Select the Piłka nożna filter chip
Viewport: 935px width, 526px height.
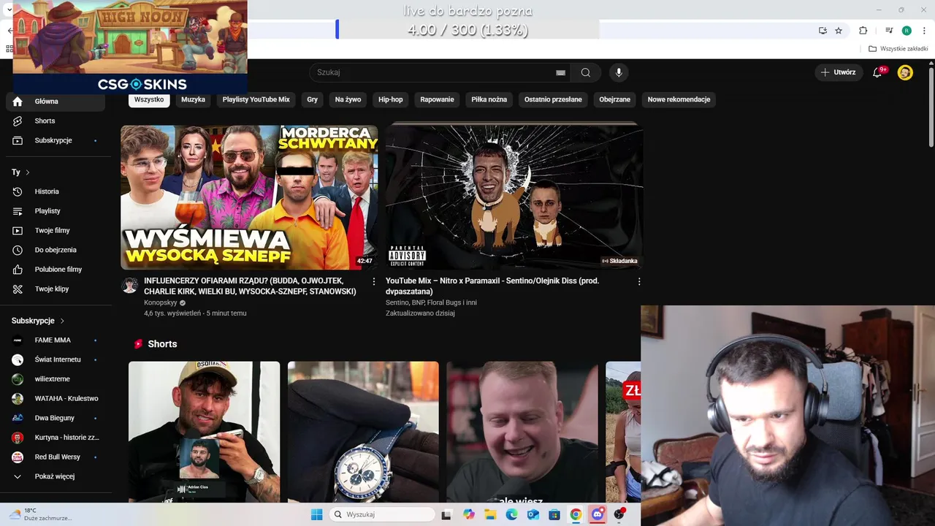489,99
